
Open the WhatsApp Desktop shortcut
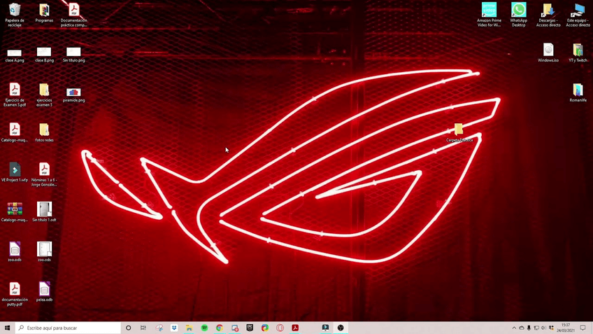click(518, 15)
